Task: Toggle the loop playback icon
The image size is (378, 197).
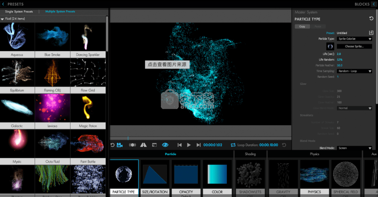Action: (233, 145)
